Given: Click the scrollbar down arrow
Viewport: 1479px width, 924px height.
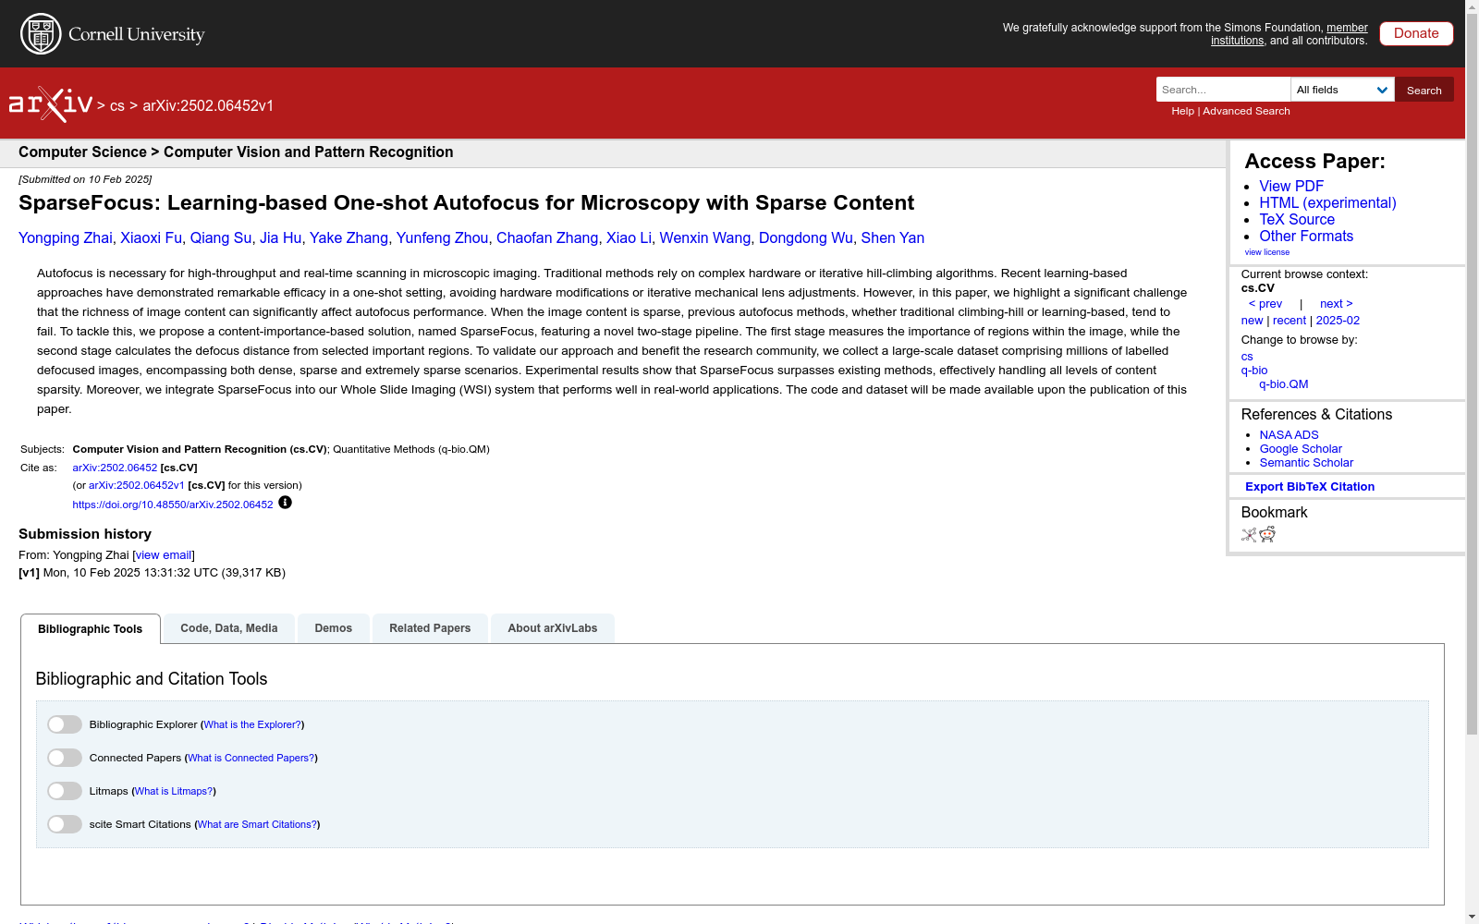Looking at the screenshot, I should pyautogui.click(x=1472, y=917).
